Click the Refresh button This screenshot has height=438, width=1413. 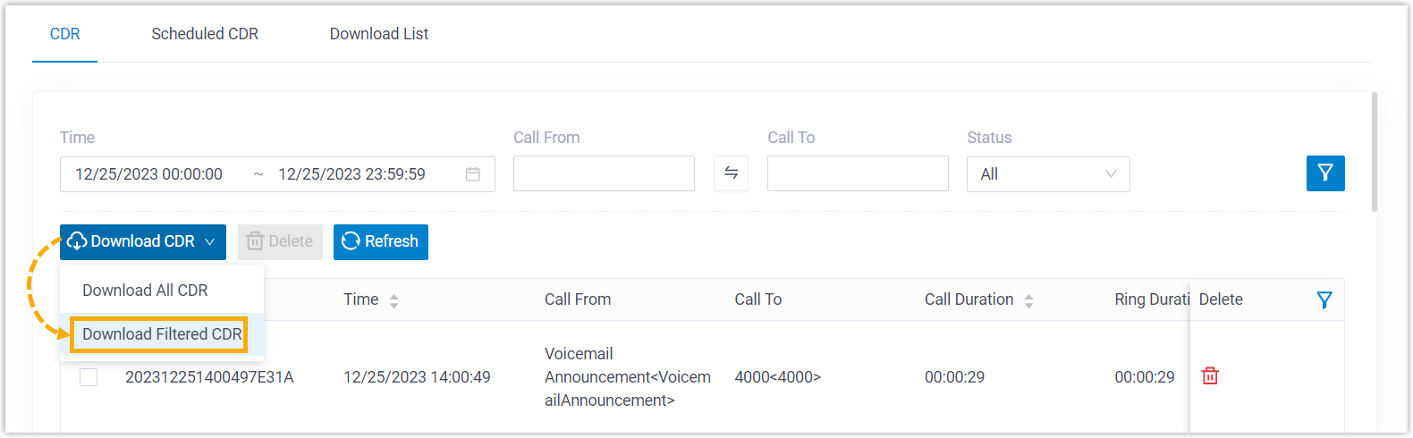pyautogui.click(x=380, y=242)
